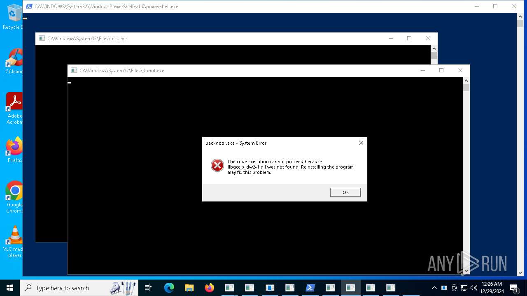Screen dimensions: 527x296
Task: Show hidden system tray icons
Action: 434,288
